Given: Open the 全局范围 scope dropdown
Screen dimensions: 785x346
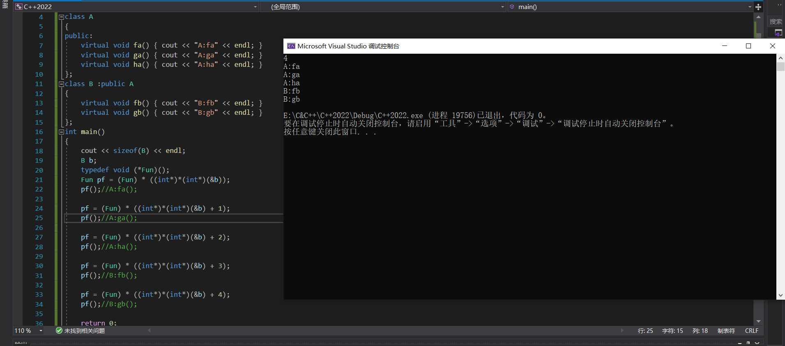Looking at the screenshot, I should tap(502, 7).
